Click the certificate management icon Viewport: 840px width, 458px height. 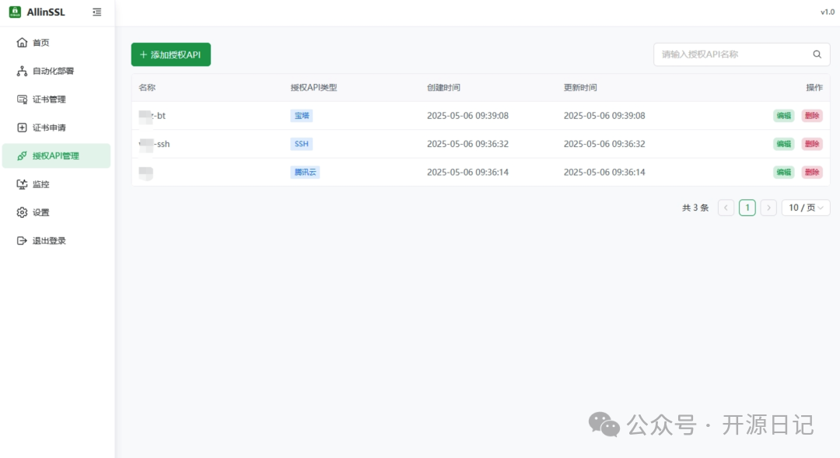point(22,100)
